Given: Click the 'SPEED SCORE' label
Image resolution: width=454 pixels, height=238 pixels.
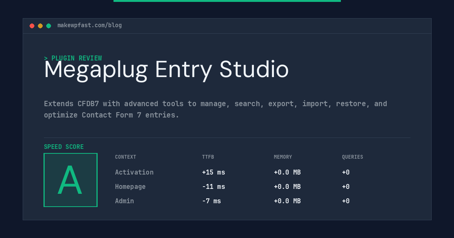Looking at the screenshot, I should click(64, 147).
